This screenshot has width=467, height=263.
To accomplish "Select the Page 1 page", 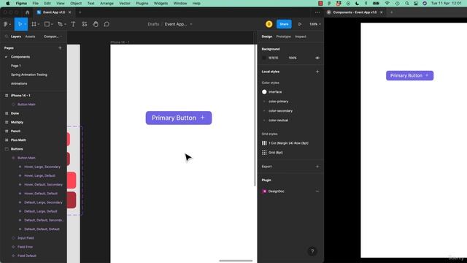I will coord(16,66).
